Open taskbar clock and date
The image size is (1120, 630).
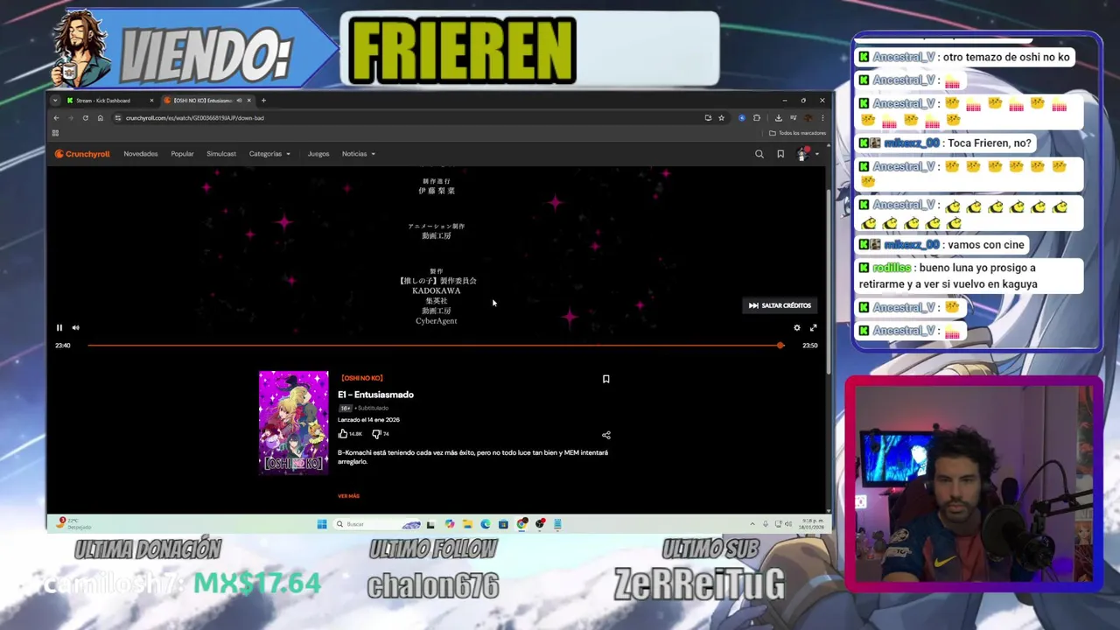point(811,524)
